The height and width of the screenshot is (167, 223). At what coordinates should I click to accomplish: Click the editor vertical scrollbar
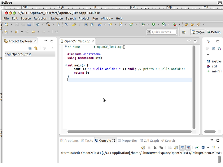tap(194, 87)
